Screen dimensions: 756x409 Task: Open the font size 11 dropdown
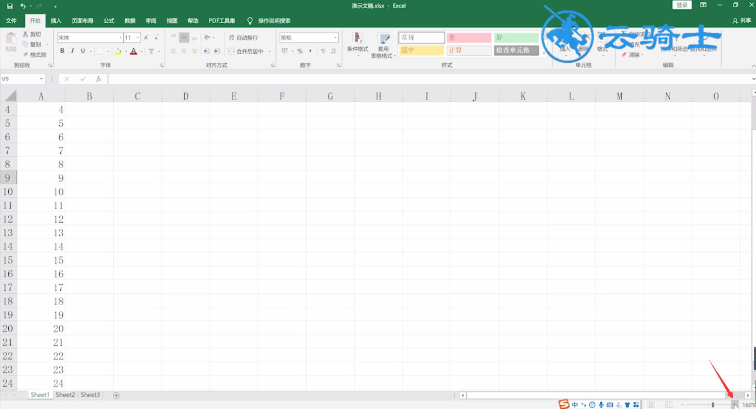[138, 38]
